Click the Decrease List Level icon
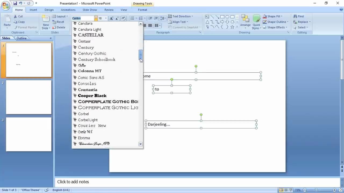This screenshot has height=193, width=344. click(x=150, y=18)
